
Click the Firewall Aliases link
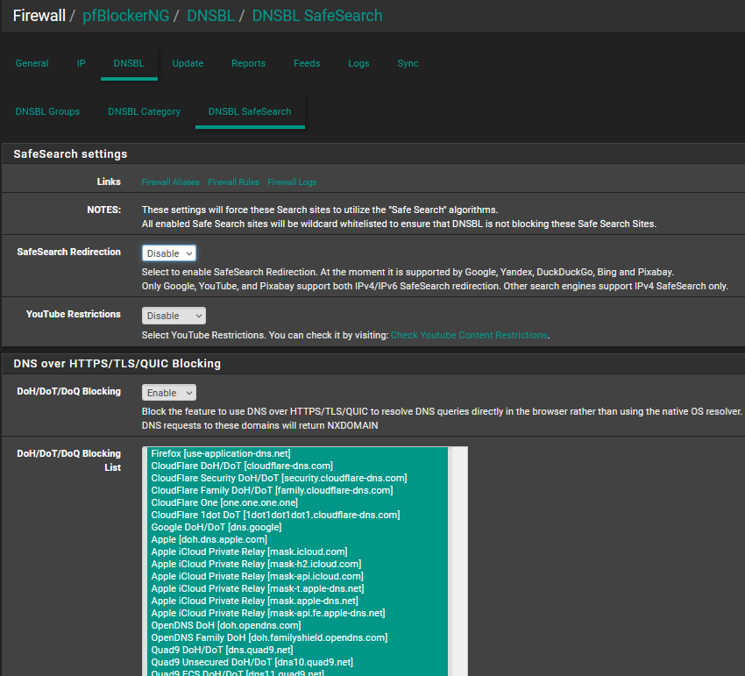170,182
